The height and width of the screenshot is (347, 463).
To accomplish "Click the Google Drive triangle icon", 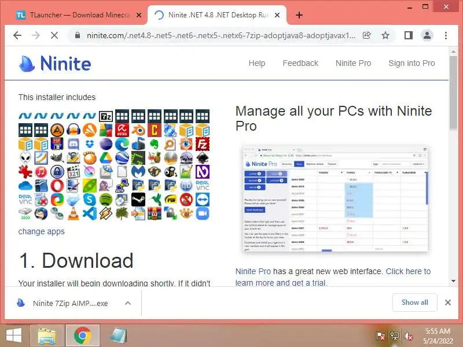I will click(x=106, y=158).
